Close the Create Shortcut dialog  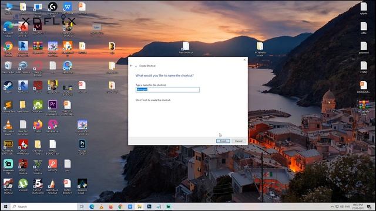coord(244,60)
